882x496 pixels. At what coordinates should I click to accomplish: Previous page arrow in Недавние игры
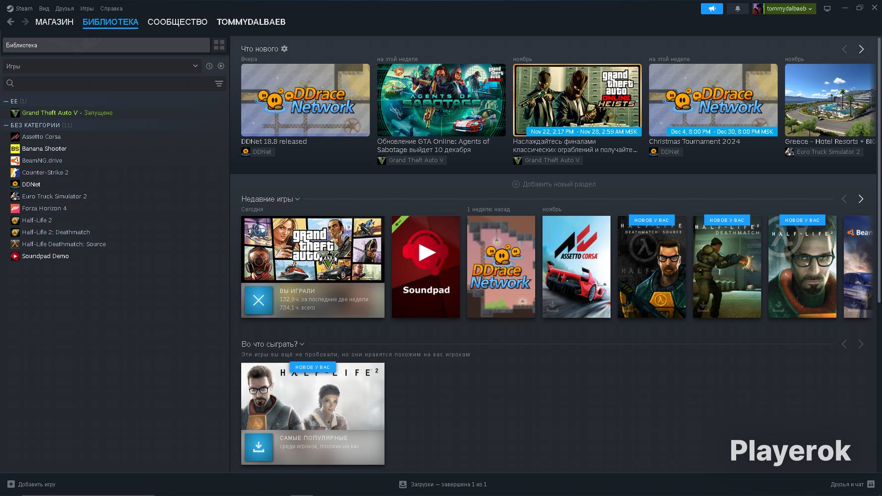pos(844,199)
